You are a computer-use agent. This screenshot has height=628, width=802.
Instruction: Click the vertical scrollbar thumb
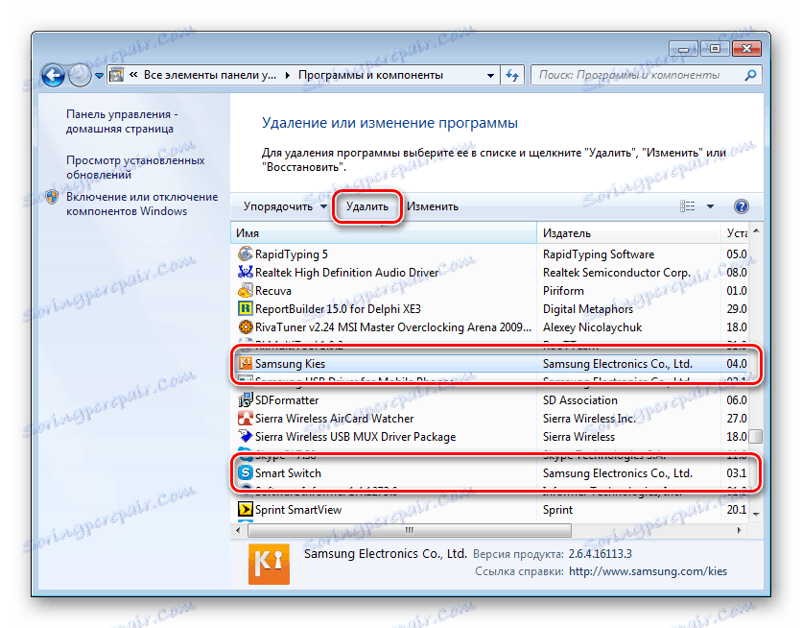(756, 436)
